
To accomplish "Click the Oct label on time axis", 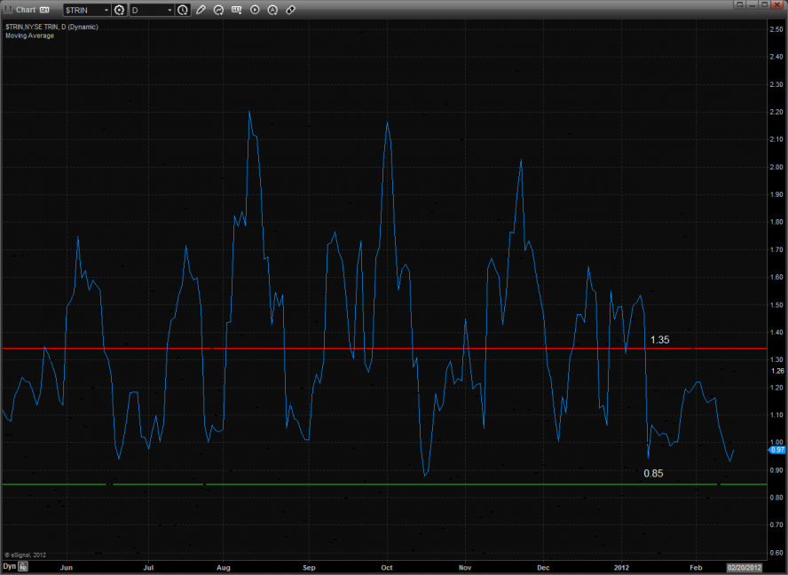I will [x=387, y=568].
